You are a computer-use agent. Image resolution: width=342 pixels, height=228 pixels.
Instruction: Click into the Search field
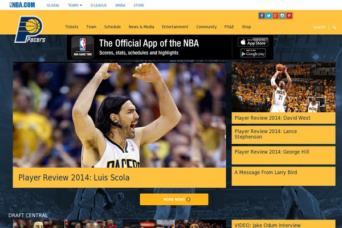(319, 27)
